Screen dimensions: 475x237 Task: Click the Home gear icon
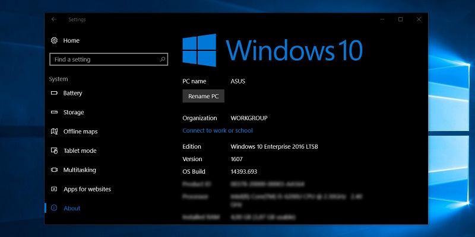[x=54, y=41]
